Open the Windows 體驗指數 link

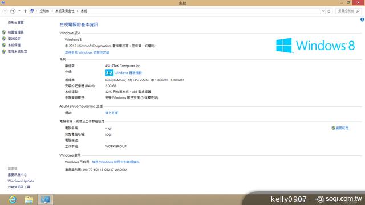[128, 73]
